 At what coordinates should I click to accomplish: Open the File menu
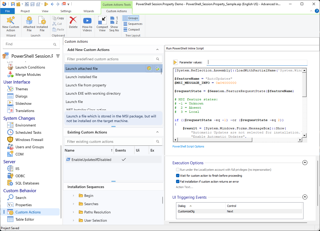(7, 11)
